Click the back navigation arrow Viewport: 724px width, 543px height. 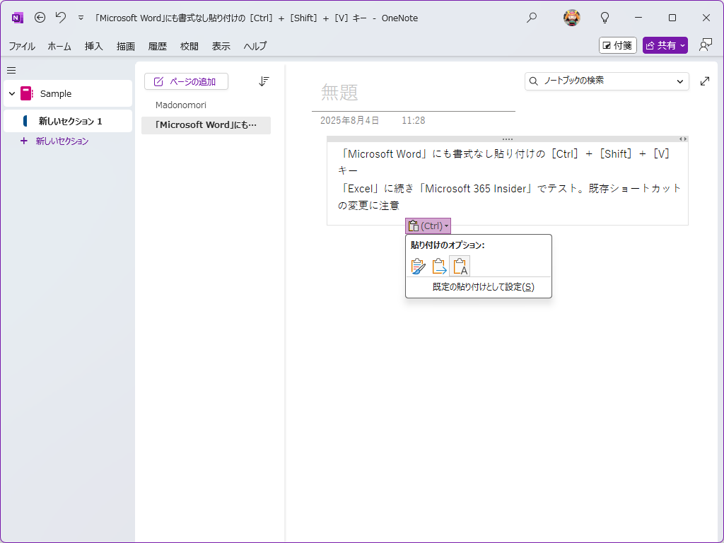40,18
